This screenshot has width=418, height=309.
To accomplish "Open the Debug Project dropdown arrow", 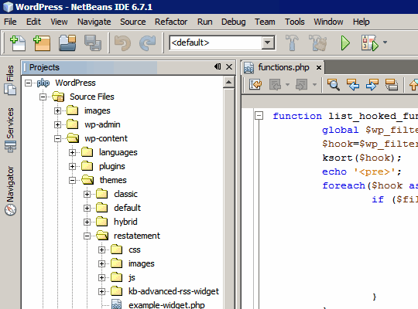I will pyautogui.click(x=385, y=42).
